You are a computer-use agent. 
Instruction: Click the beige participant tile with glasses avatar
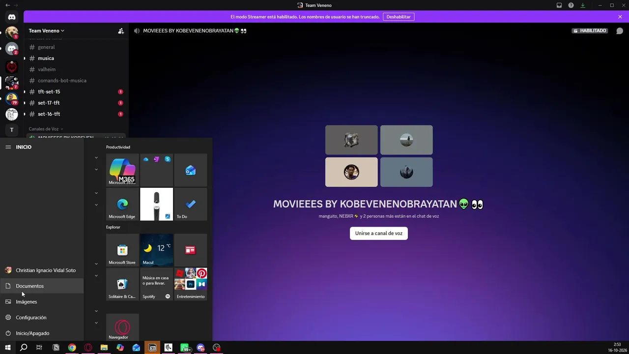[x=351, y=172]
